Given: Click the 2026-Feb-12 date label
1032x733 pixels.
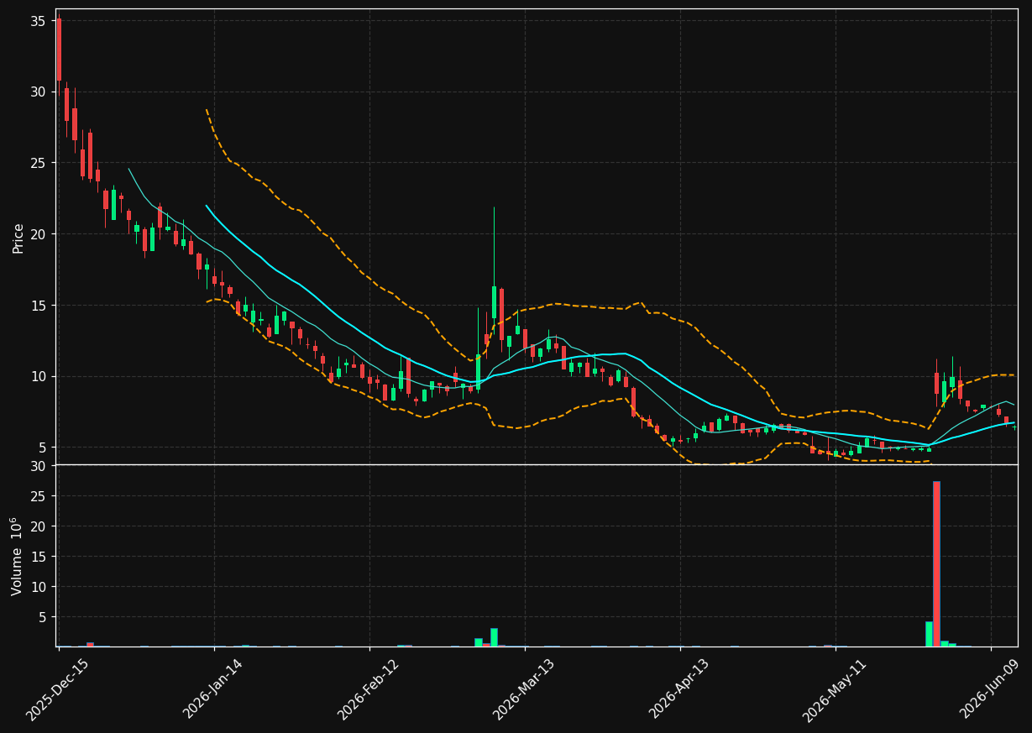Looking at the screenshot, I should [x=368, y=689].
